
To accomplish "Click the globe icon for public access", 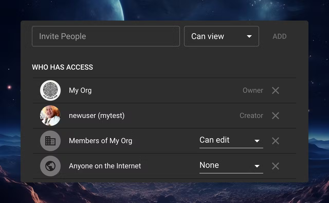I will [x=50, y=166].
